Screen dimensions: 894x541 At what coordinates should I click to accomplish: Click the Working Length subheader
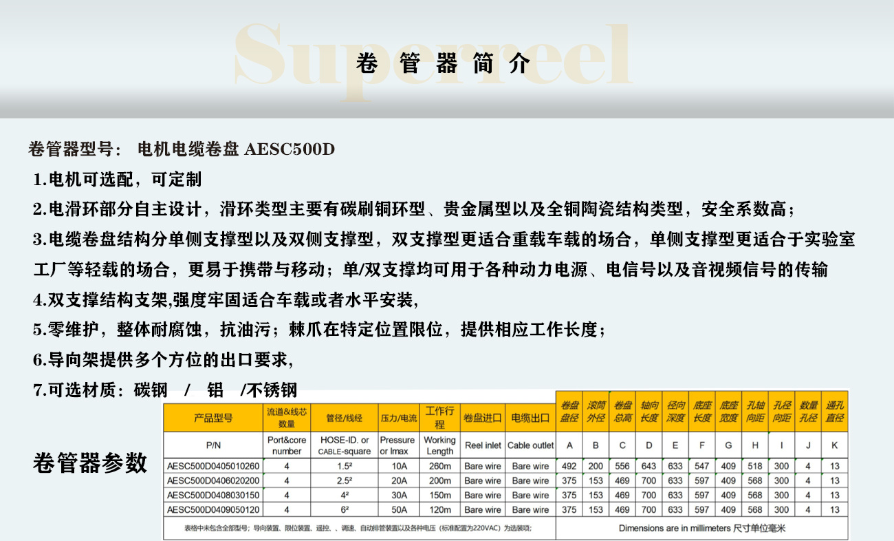click(x=439, y=445)
